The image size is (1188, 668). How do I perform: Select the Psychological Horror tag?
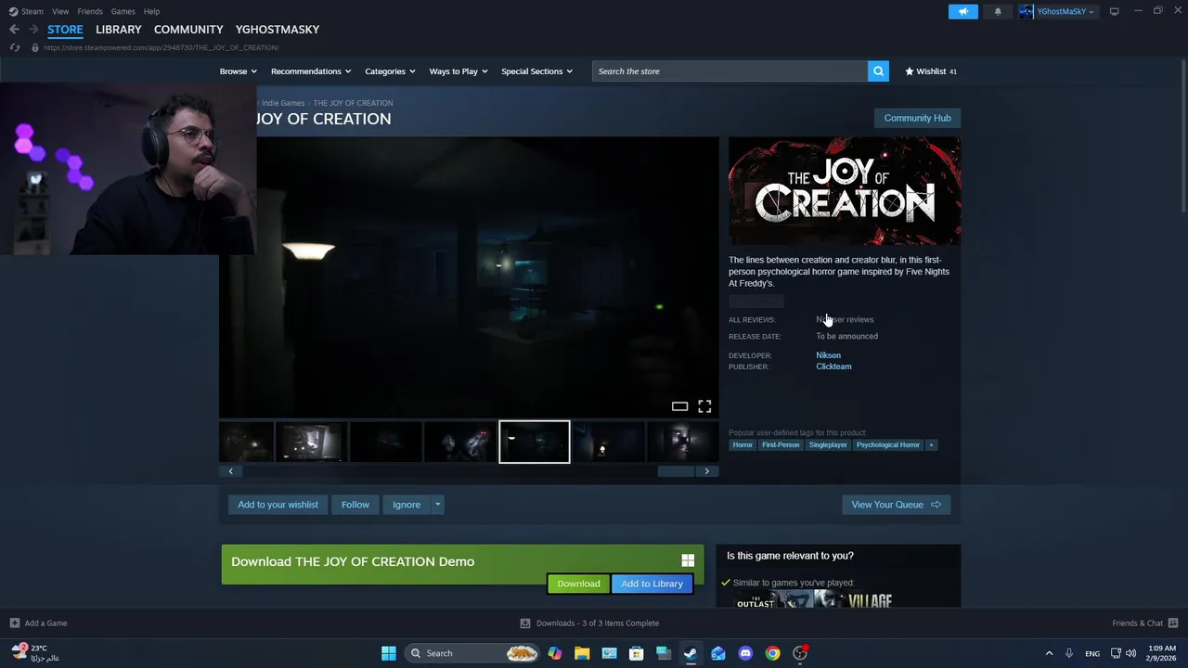point(888,444)
